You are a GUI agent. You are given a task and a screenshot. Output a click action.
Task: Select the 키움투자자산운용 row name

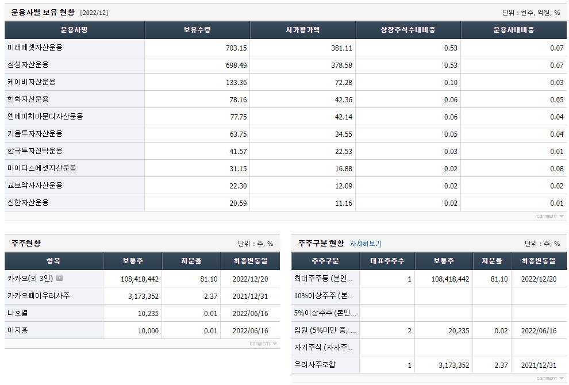click(35, 133)
